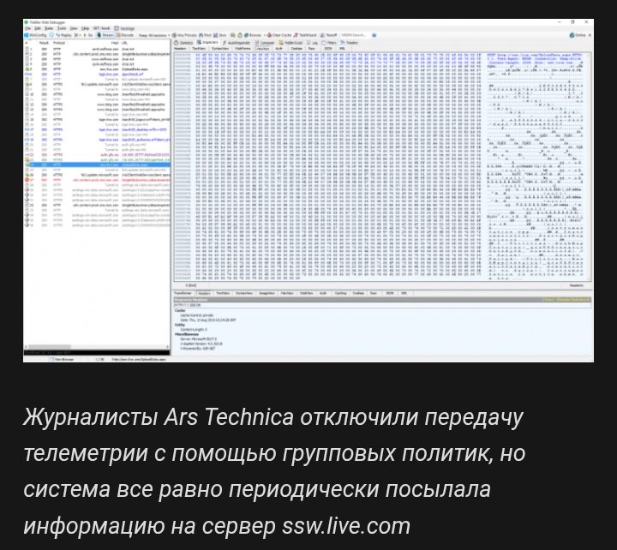
Task: Toggle the Stream mode button
Action: [105, 35]
